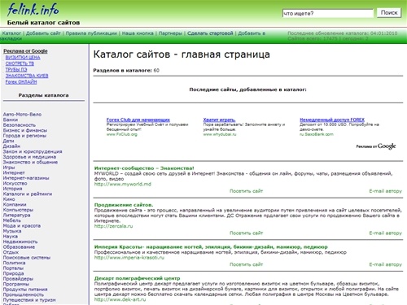Open the Декарт полиграфический центр listing title
This screenshot has width=407, height=305.
pos(137,278)
